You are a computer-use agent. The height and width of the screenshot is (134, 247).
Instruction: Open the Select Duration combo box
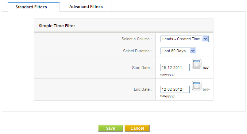(x=178, y=51)
